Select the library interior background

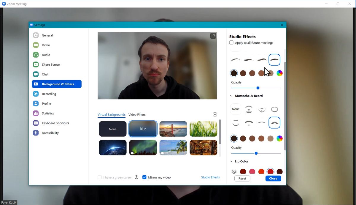point(204,148)
